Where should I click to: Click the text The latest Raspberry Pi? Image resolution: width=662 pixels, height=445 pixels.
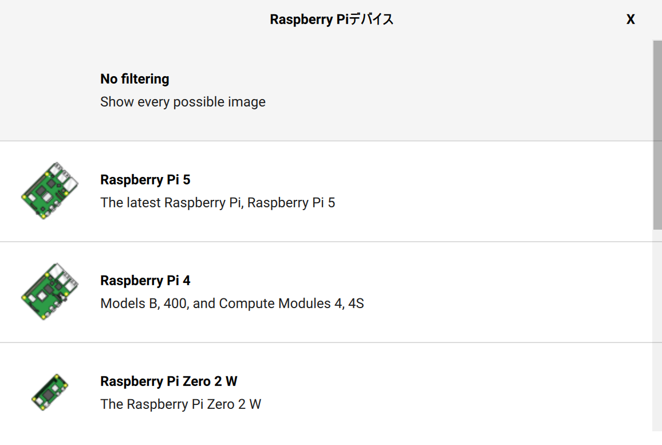[218, 202]
